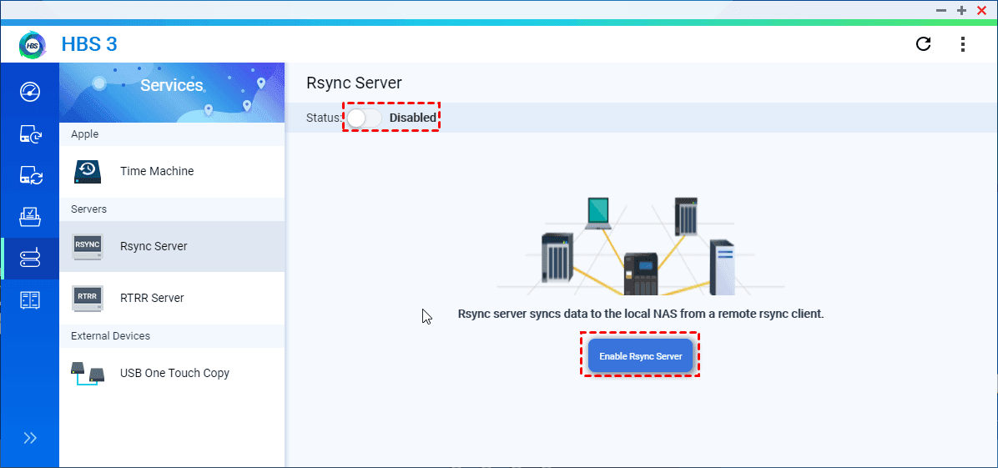Viewport: 998px width, 468px height.
Task: Click the USB One Touch Copy icon
Action: [x=87, y=373]
